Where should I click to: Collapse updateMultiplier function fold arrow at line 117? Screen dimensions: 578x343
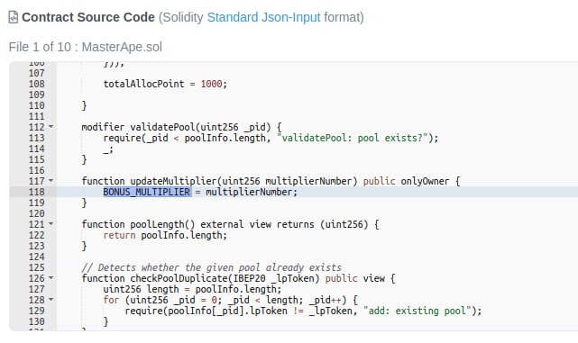coord(51,181)
